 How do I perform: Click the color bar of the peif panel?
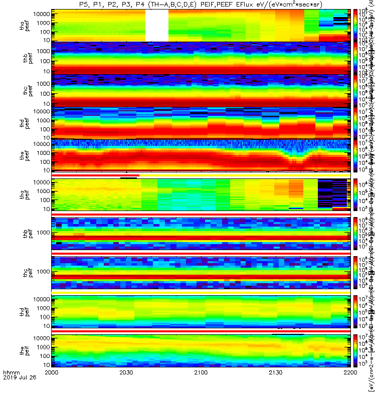click(x=355, y=350)
